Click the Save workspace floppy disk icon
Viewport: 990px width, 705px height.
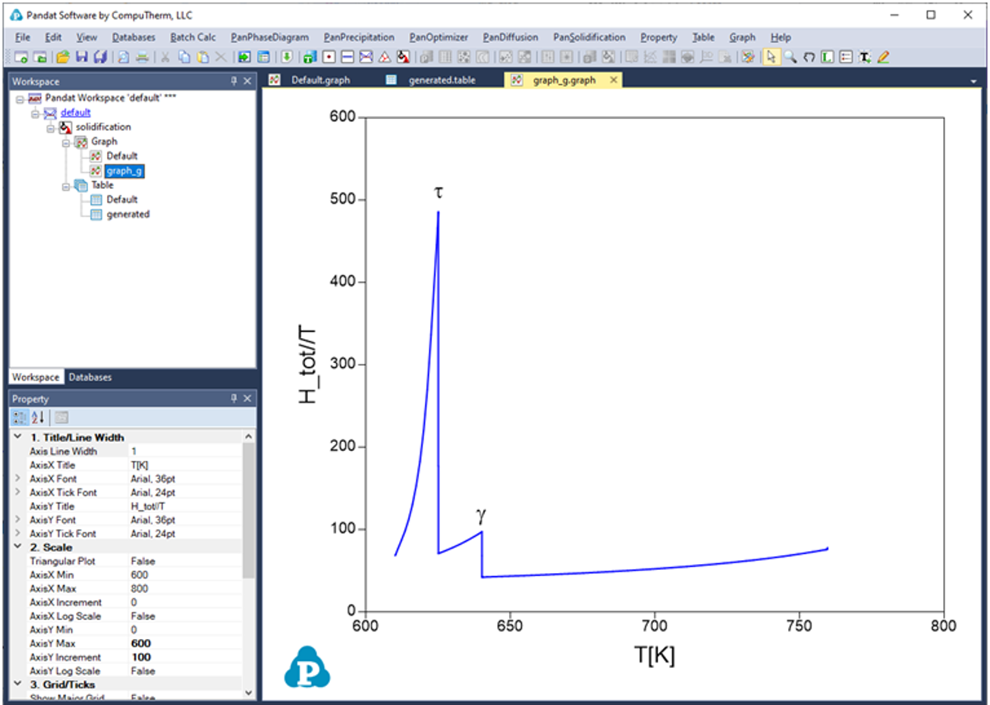[82, 57]
